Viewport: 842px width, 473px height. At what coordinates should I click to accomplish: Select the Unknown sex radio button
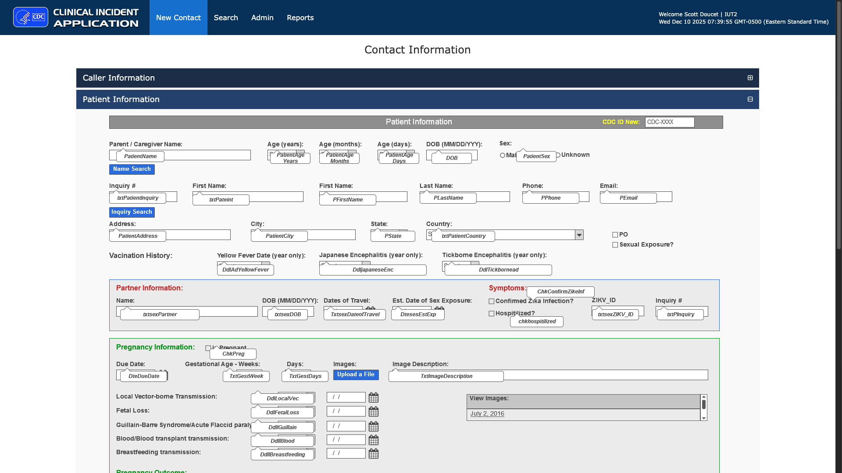click(558, 155)
